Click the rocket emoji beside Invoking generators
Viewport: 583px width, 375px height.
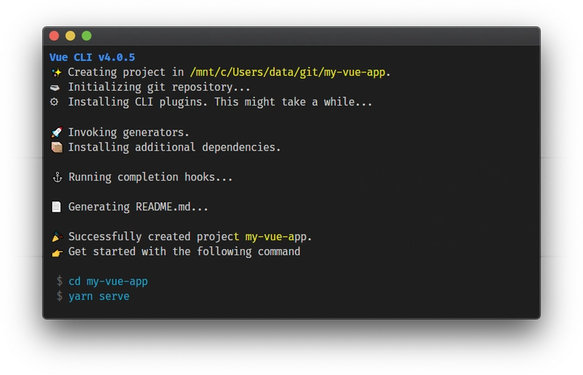tap(57, 133)
